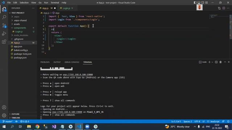Open the Search view in activity bar
Image resolution: width=232 pixels, height=130 pixels.
point(4,17)
